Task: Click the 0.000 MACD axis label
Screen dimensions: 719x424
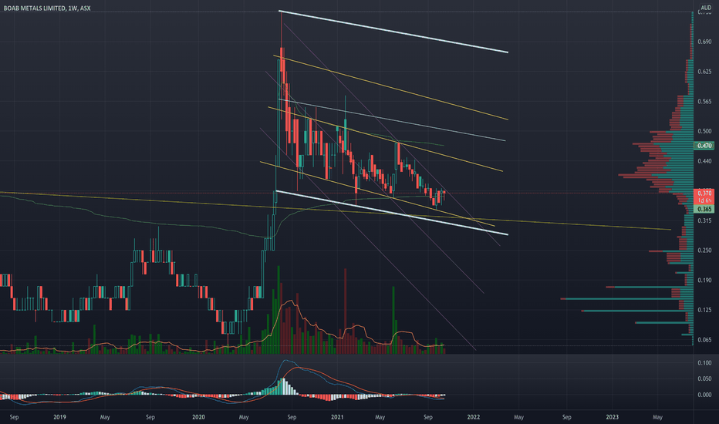Action: point(705,395)
